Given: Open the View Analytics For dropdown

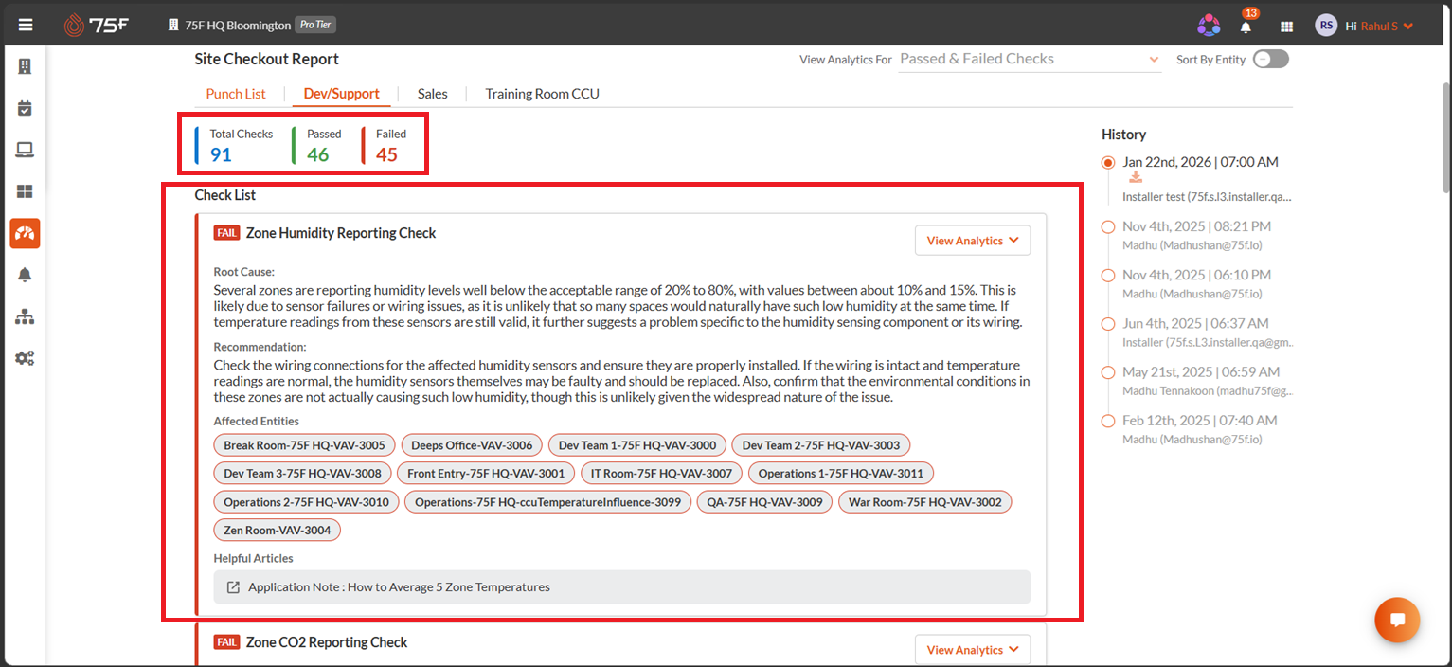Looking at the screenshot, I should point(1030,59).
